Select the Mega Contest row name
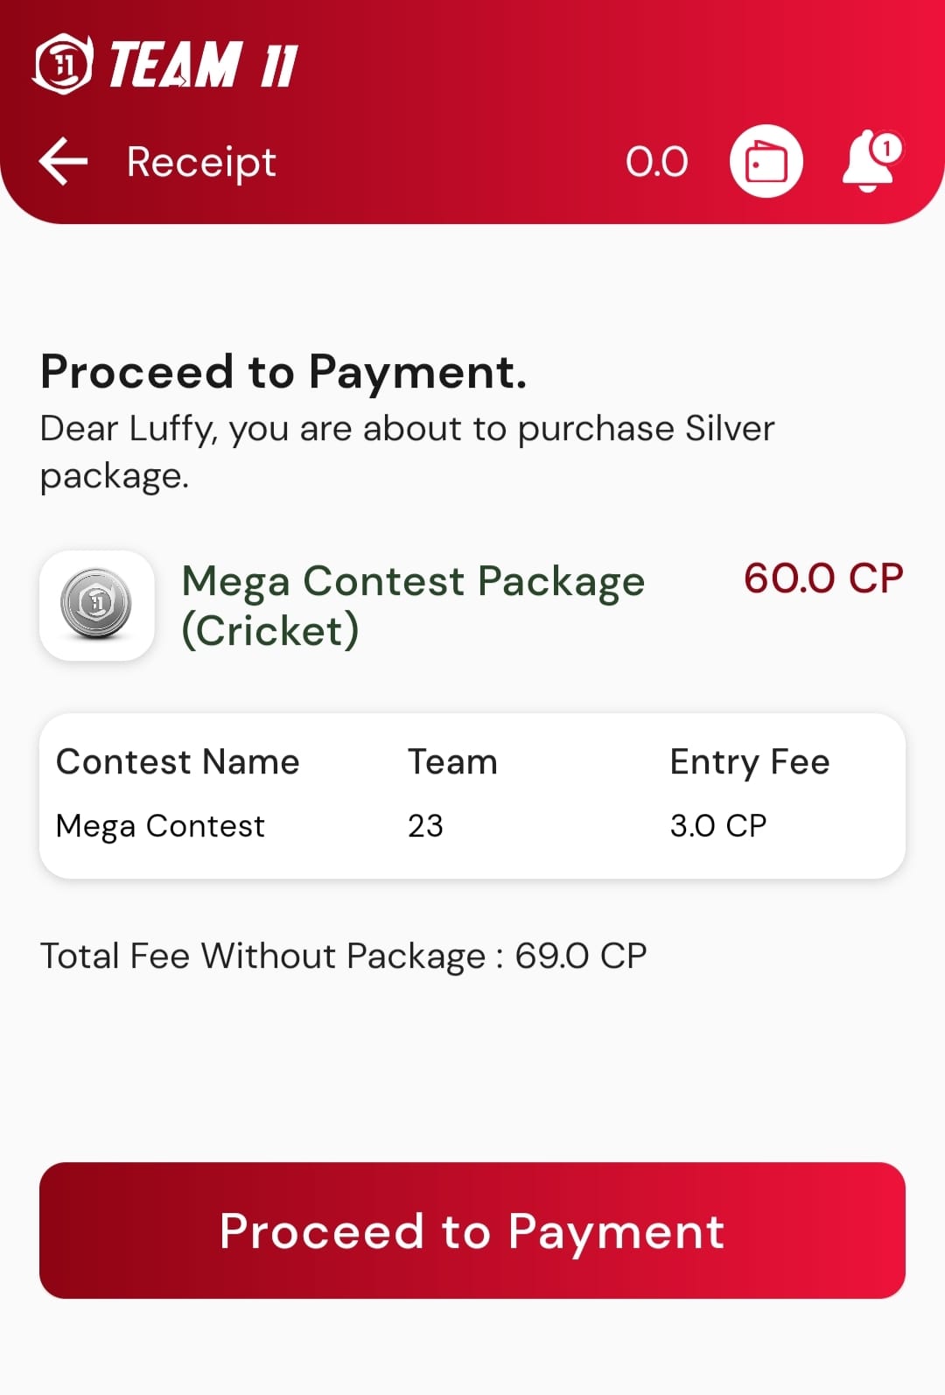The height and width of the screenshot is (1395, 945). [160, 825]
